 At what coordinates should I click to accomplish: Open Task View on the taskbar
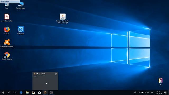click(15, 93)
